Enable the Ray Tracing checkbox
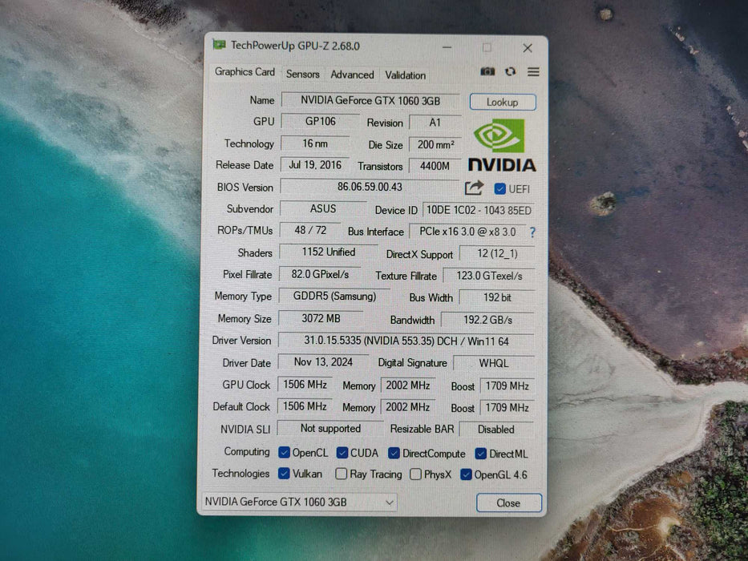The height and width of the screenshot is (561, 748). click(340, 474)
